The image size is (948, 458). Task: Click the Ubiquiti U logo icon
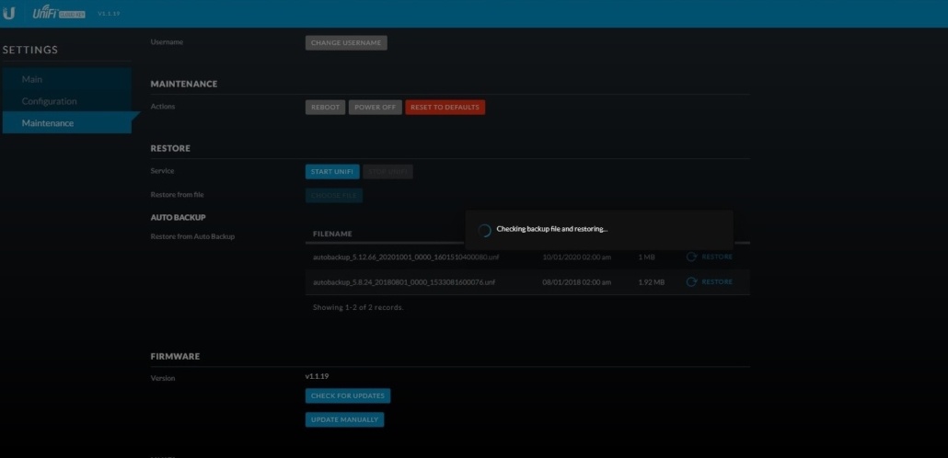coord(9,13)
